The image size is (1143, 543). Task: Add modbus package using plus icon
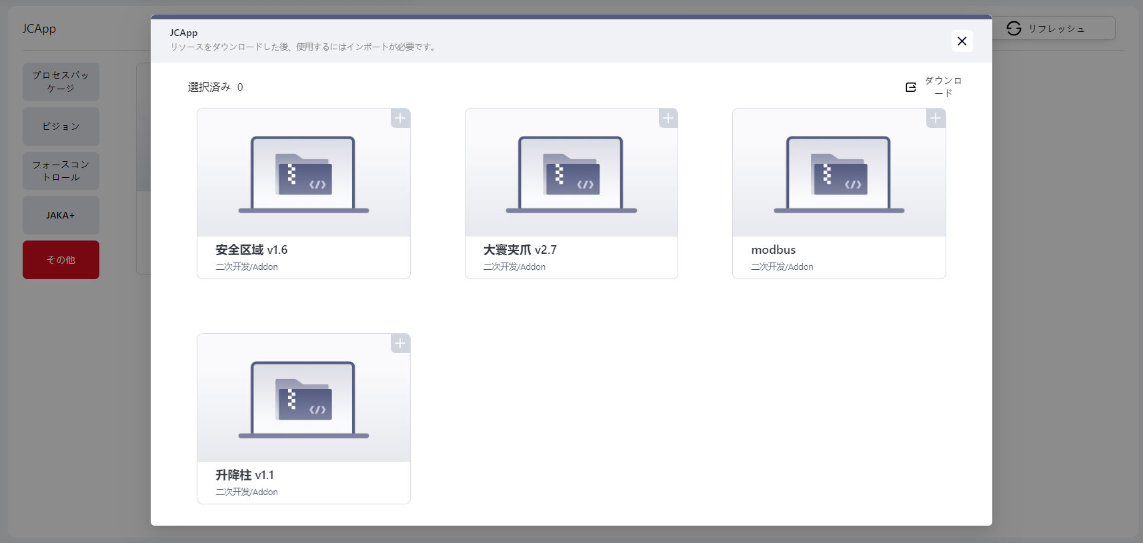pyautogui.click(x=936, y=119)
